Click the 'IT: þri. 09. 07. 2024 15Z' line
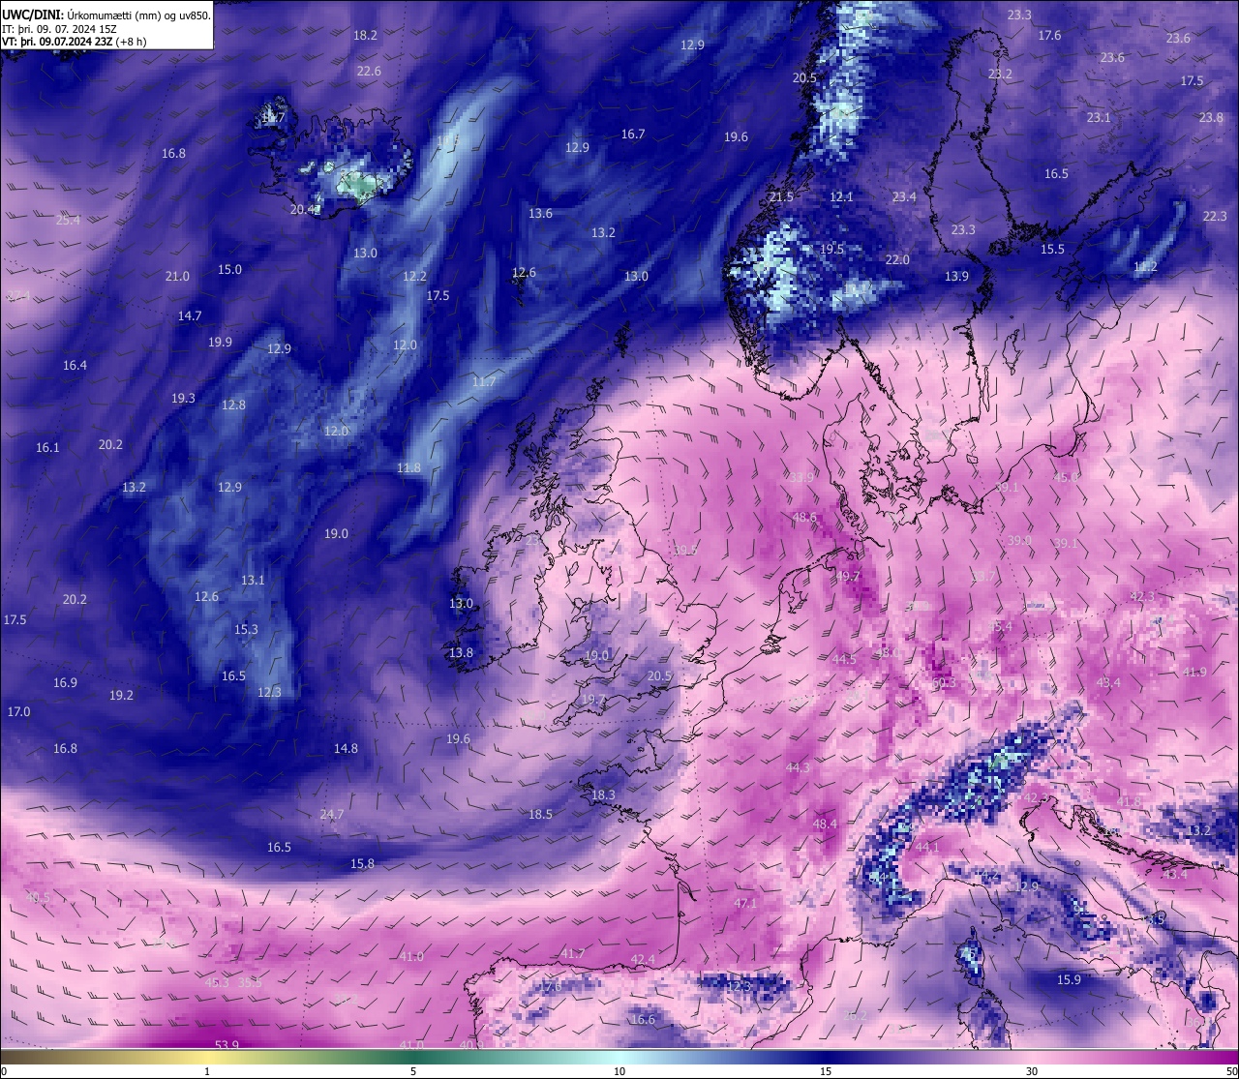1239x1079 pixels. coord(59,29)
